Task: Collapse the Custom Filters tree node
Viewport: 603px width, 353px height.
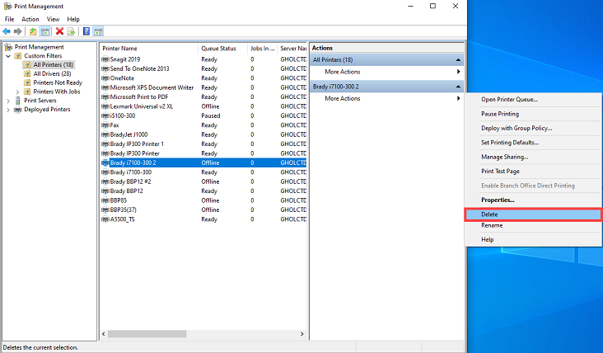Action: click(x=7, y=56)
